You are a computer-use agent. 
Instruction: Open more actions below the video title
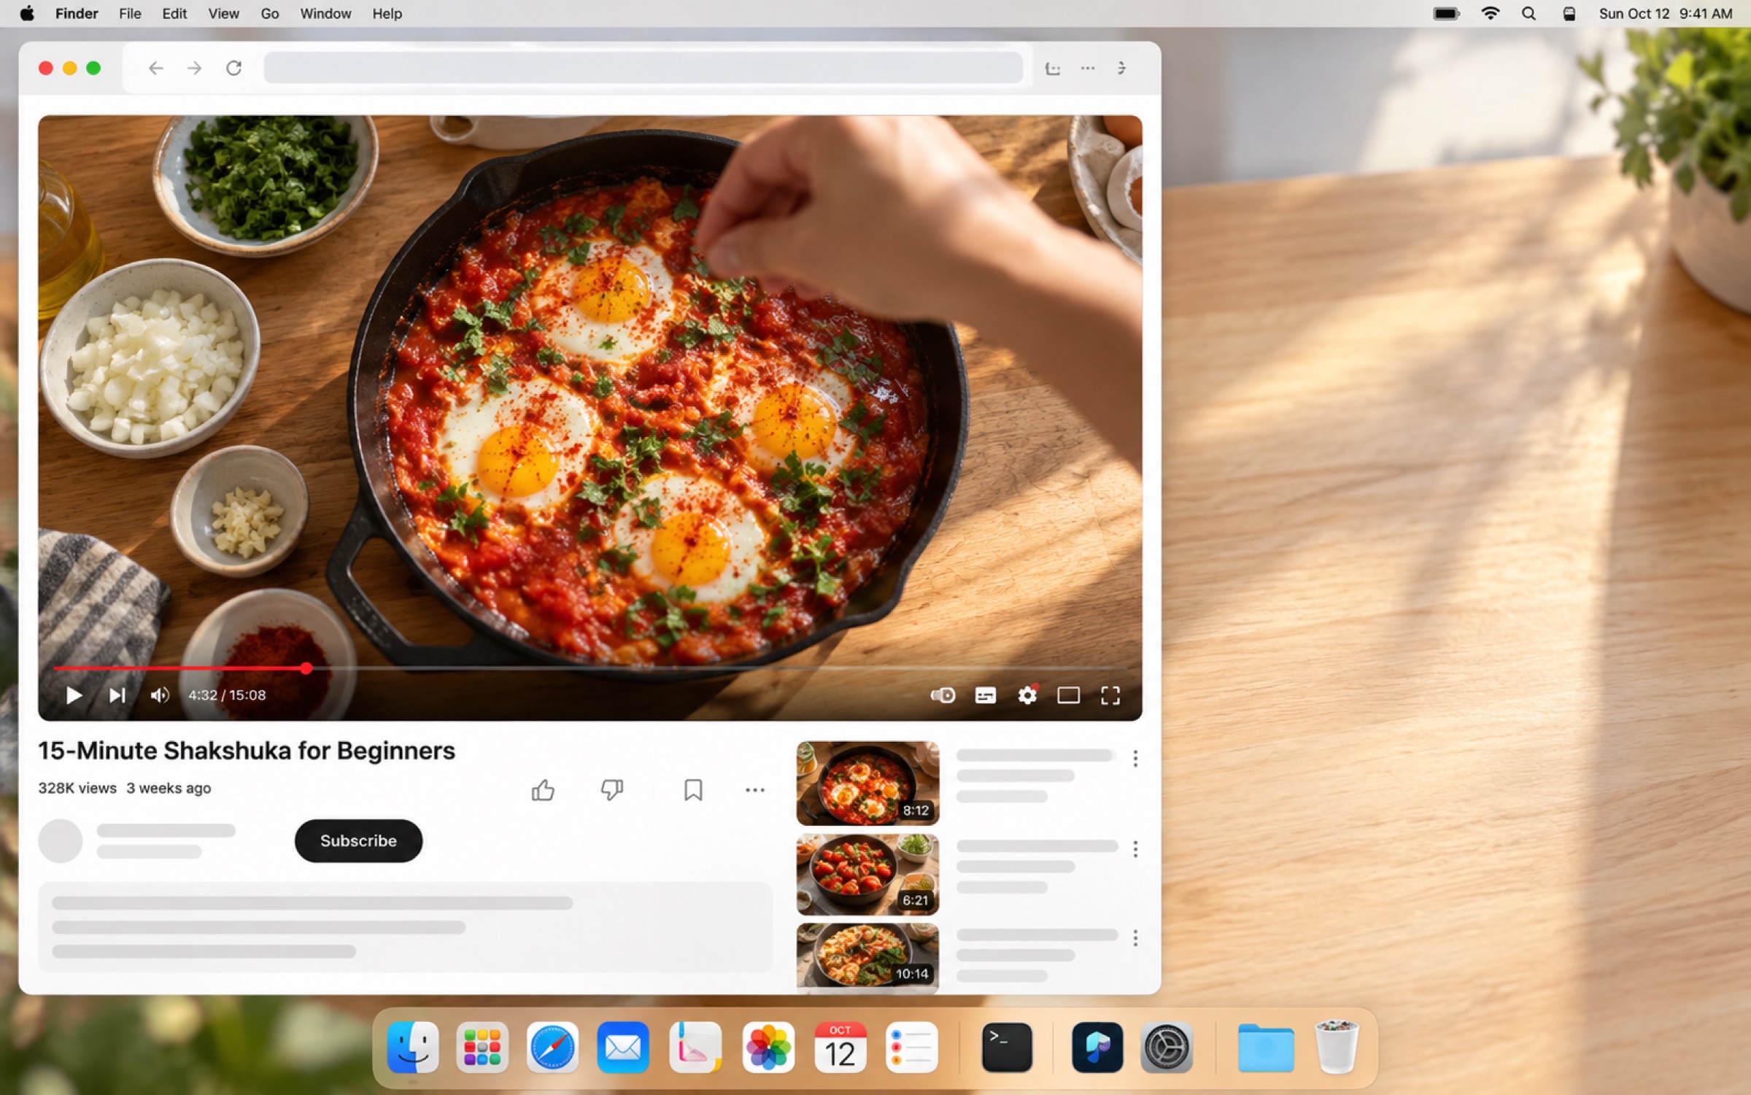pos(755,790)
